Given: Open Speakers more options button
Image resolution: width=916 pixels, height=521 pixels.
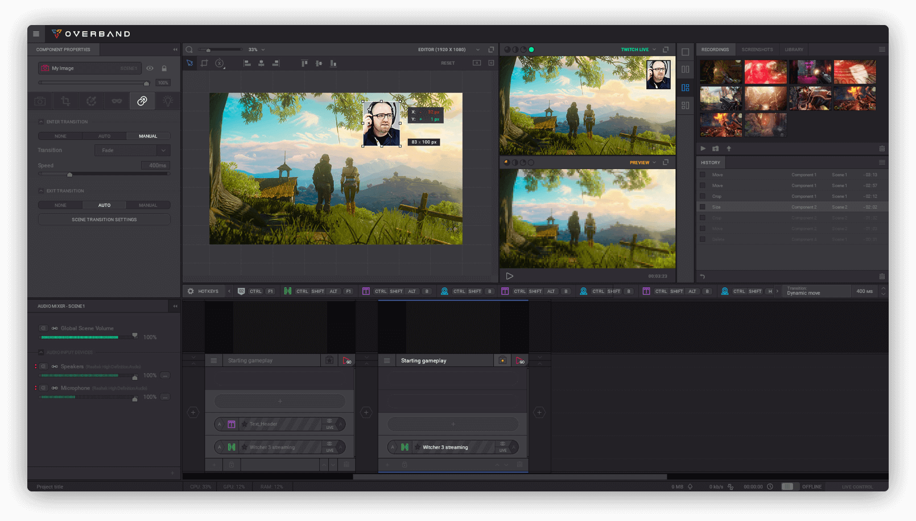Looking at the screenshot, I should (x=165, y=375).
